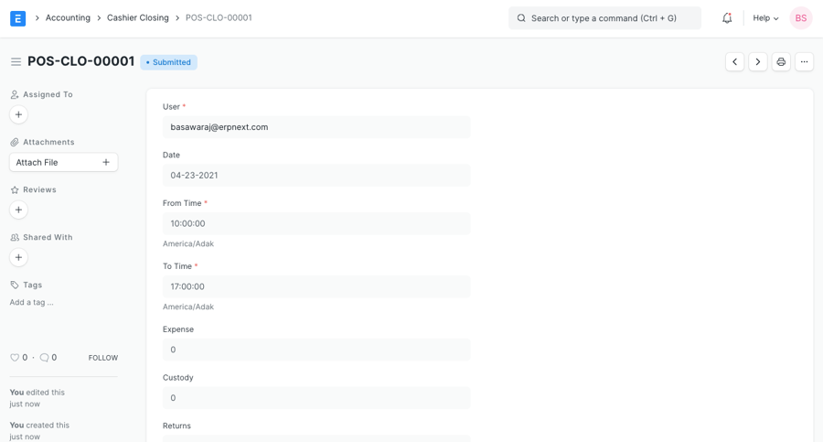Print the document using the printer icon
The image size is (823, 442).
pos(781,62)
